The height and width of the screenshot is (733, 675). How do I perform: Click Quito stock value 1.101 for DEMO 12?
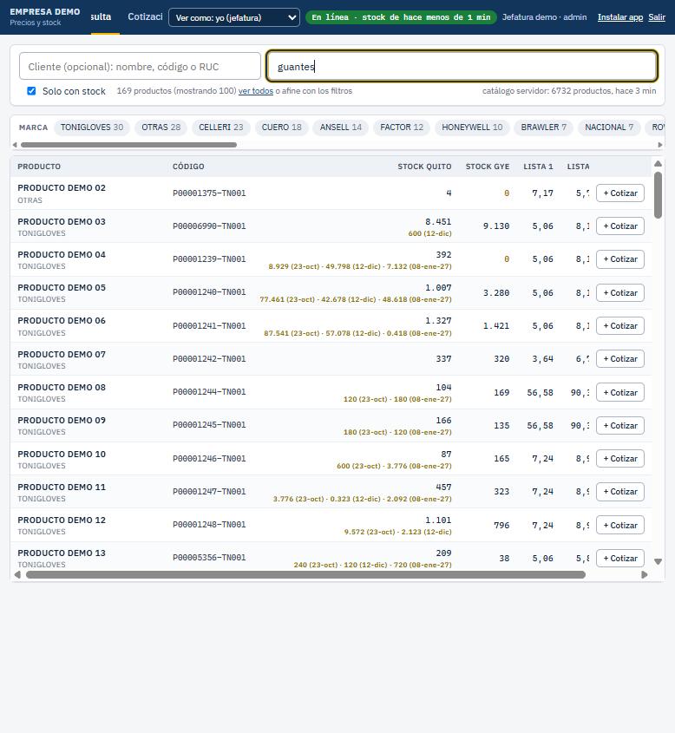pyautogui.click(x=438, y=520)
